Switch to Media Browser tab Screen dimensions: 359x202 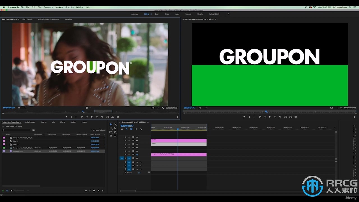(x=30, y=122)
